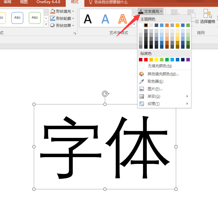Viewport: 218px width, 211px height.
Task: Expand the WordArt styles gallery more arrow
Action: 134,24
